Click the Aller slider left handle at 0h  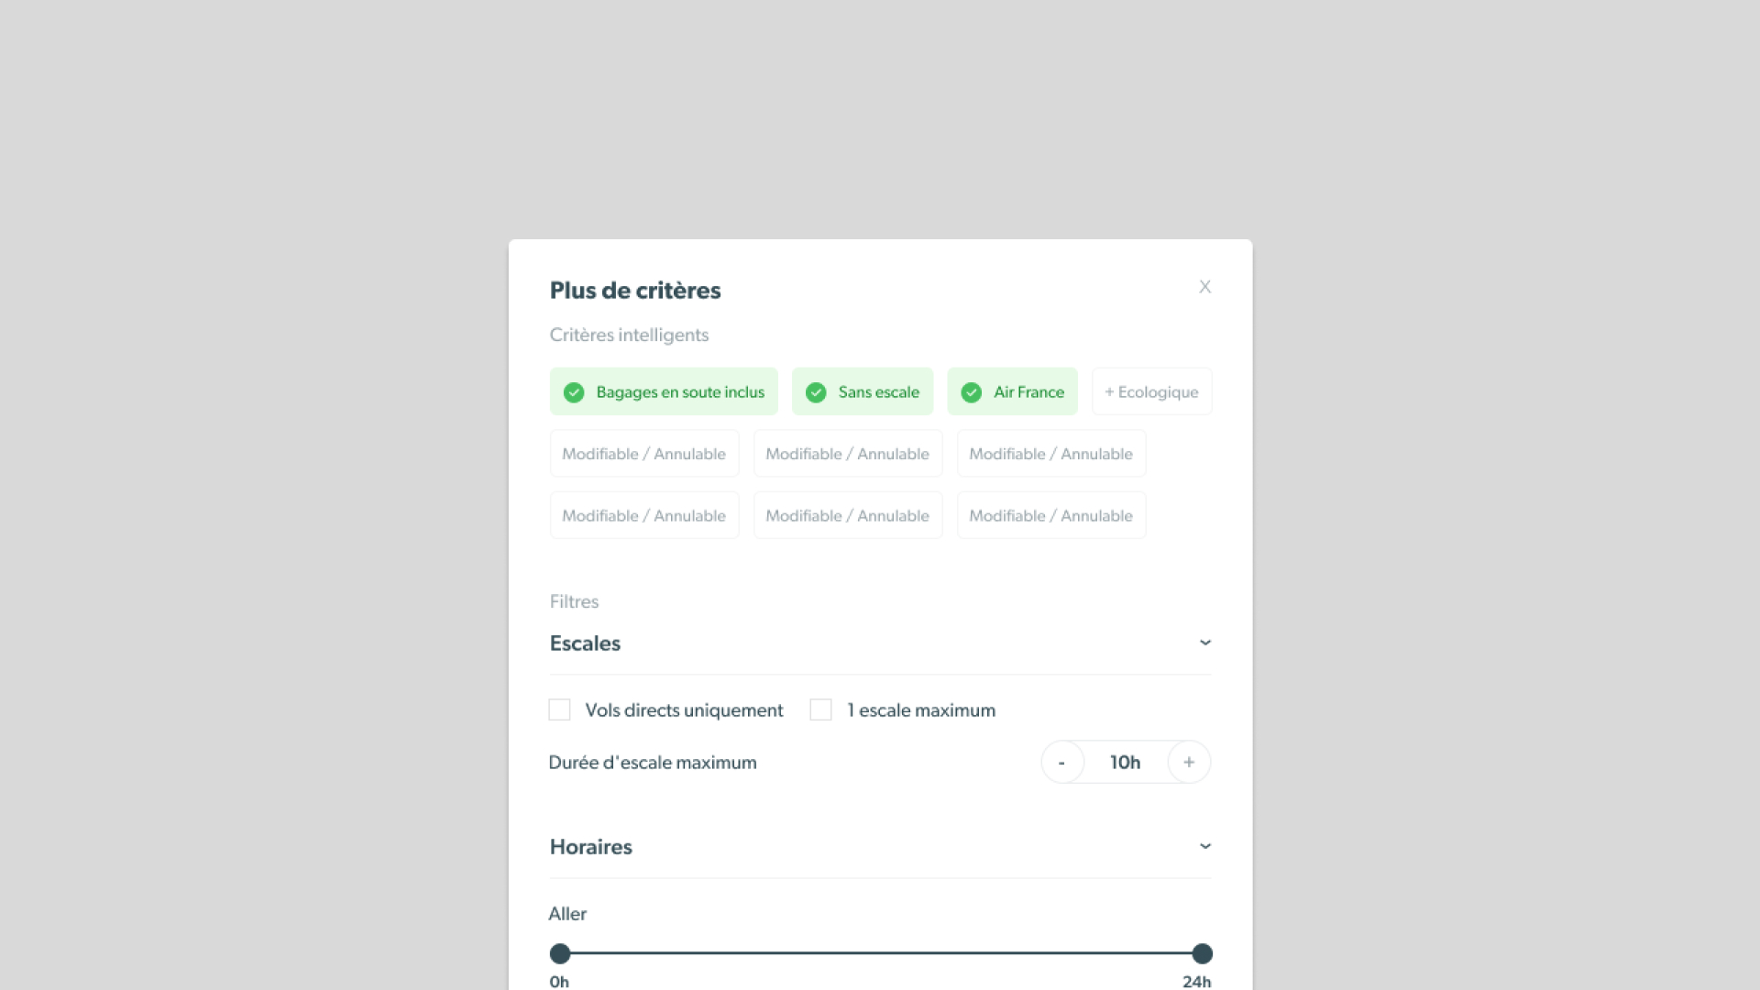click(560, 953)
